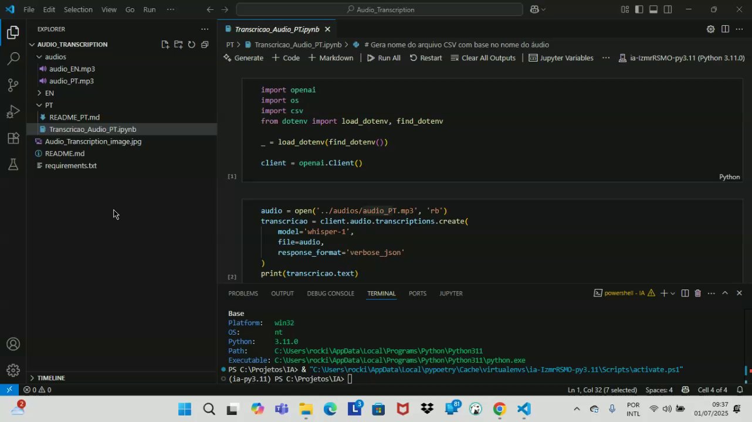Kill the terminal with trash icon
This screenshot has height=422, width=752.
(x=697, y=293)
